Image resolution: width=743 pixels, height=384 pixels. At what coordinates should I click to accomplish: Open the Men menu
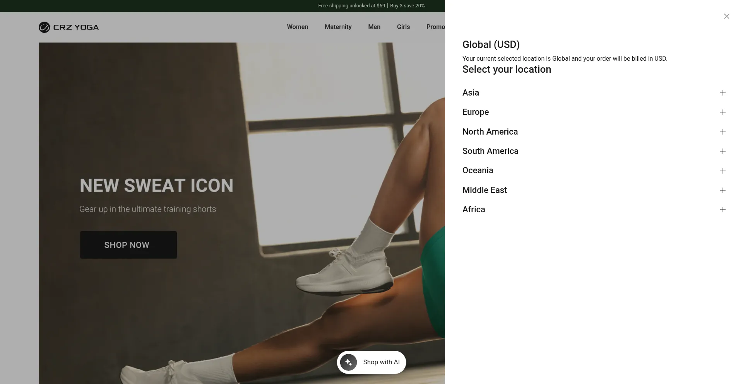click(x=374, y=27)
